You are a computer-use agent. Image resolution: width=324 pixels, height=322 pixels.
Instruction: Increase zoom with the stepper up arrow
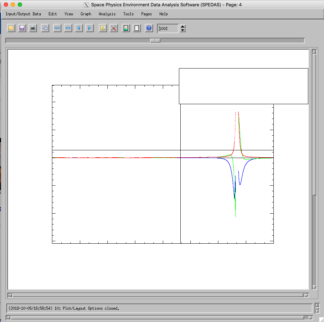pyautogui.click(x=182, y=26)
